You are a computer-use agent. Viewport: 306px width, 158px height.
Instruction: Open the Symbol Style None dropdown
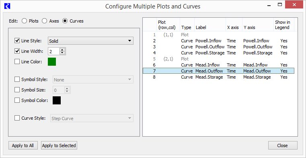point(93,79)
